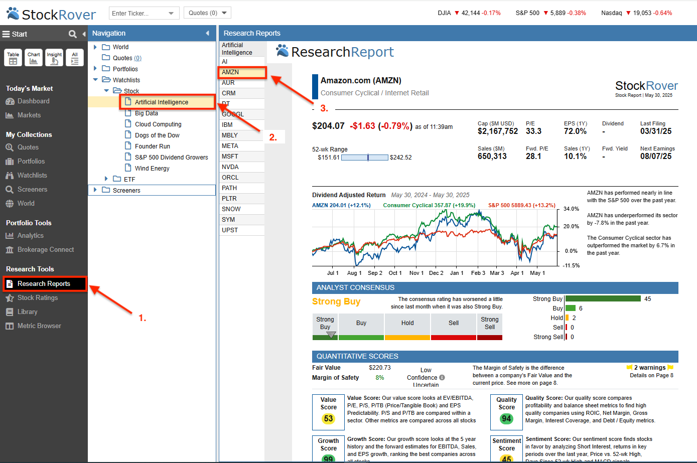Select IBM in the ticker list
The height and width of the screenshot is (463, 697).
[x=242, y=125]
